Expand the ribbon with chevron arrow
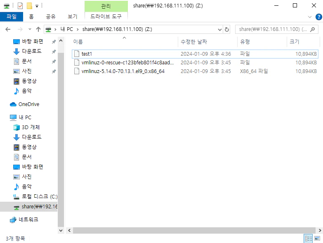This screenshot has width=323, height=243. coord(310,17)
